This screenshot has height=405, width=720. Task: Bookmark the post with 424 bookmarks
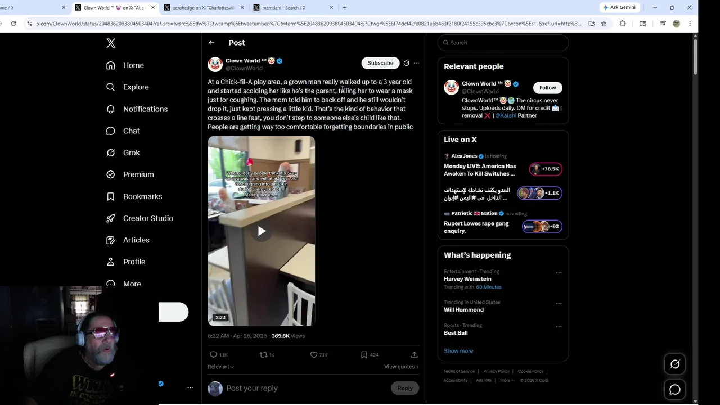[364, 355]
